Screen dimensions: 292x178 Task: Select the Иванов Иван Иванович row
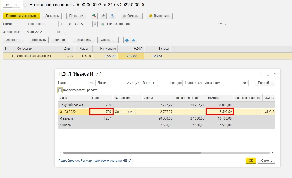(147, 56)
